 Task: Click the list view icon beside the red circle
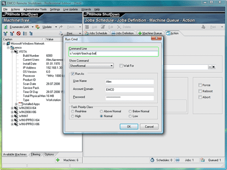pyautogui.click(x=25, y=34)
